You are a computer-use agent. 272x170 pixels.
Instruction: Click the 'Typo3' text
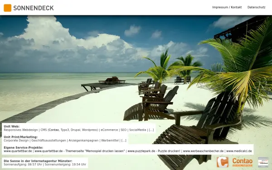pos(65,130)
